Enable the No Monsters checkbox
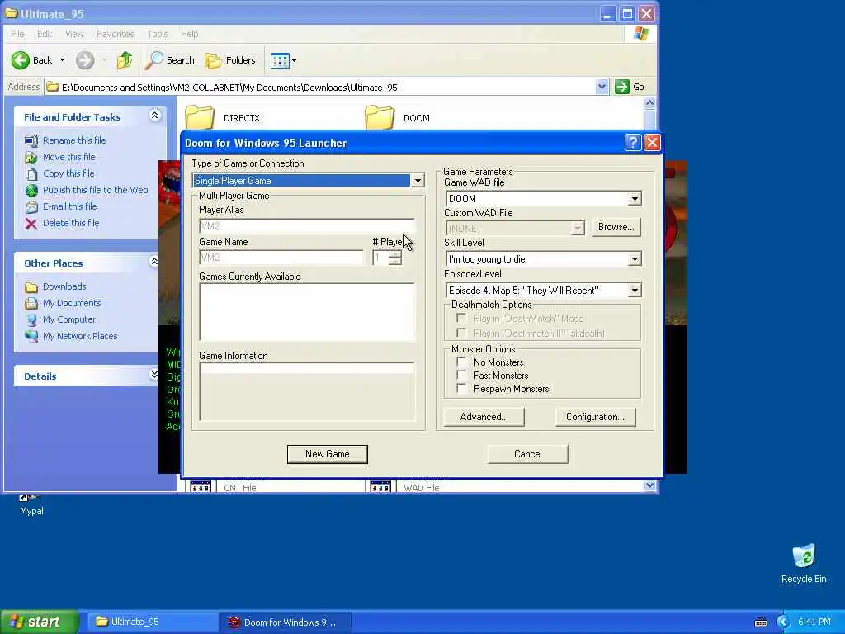Viewport: 845px width, 634px height. (x=461, y=362)
